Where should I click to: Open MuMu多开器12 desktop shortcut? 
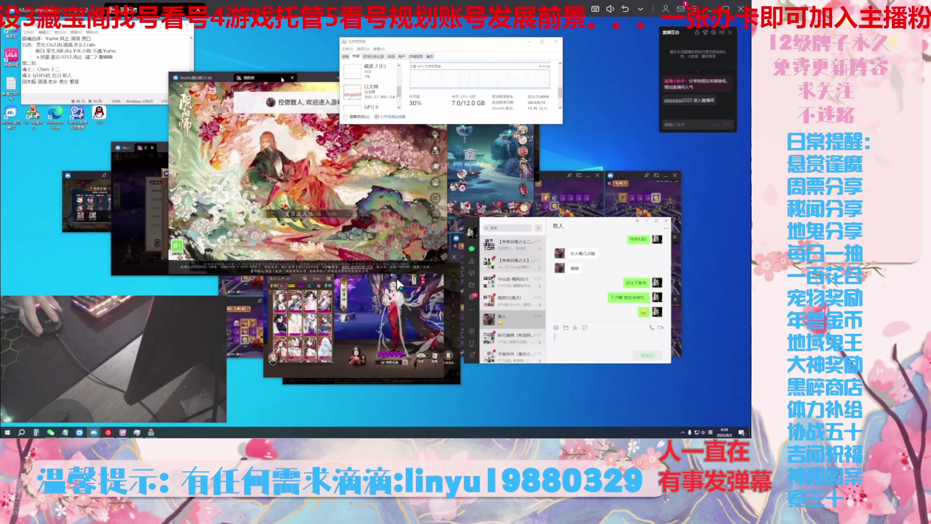[x=11, y=117]
